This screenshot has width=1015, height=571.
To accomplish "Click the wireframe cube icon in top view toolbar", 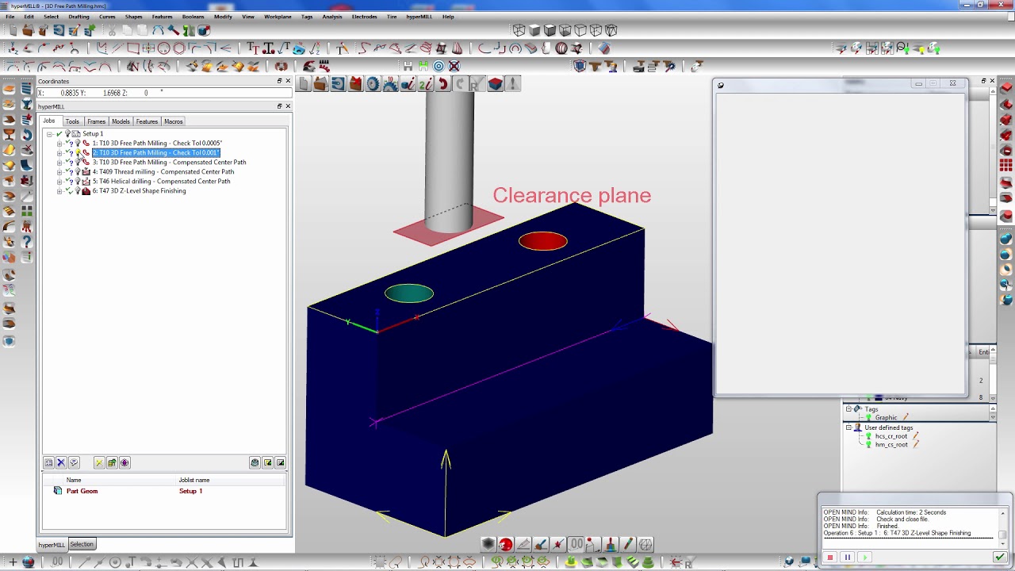I will 519,30.
